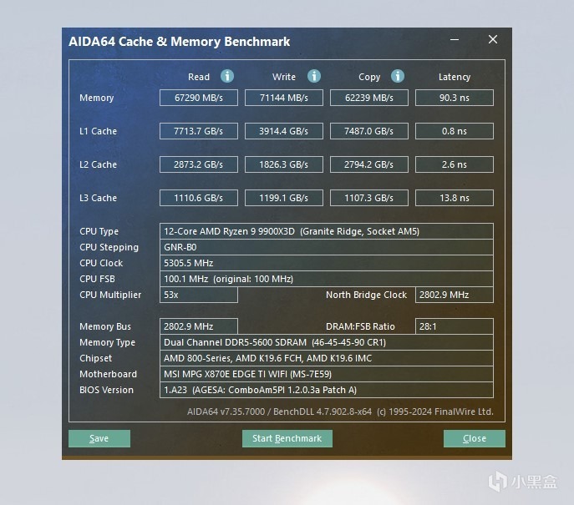
Task: Click Motherboard MSI MPG X870E EDGE field
Action: click(327, 374)
